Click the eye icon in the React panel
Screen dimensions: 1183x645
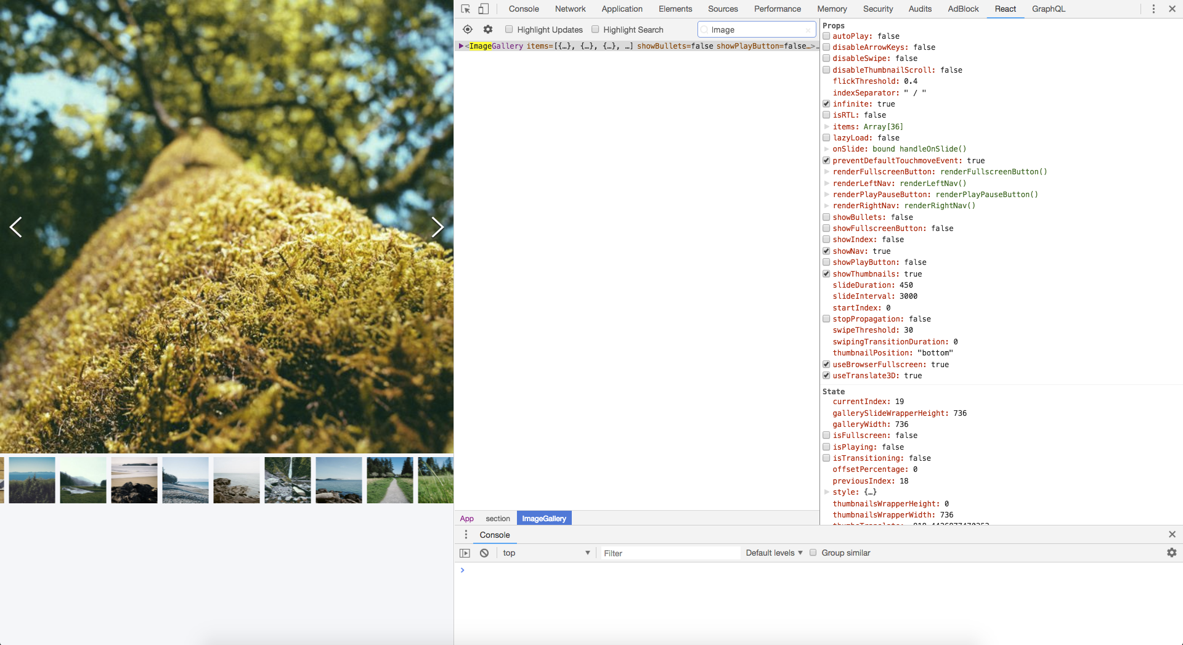pyautogui.click(x=467, y=29)
